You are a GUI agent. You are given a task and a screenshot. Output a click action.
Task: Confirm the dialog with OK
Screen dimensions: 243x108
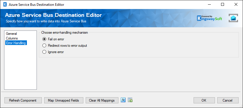tap(204, 100)
